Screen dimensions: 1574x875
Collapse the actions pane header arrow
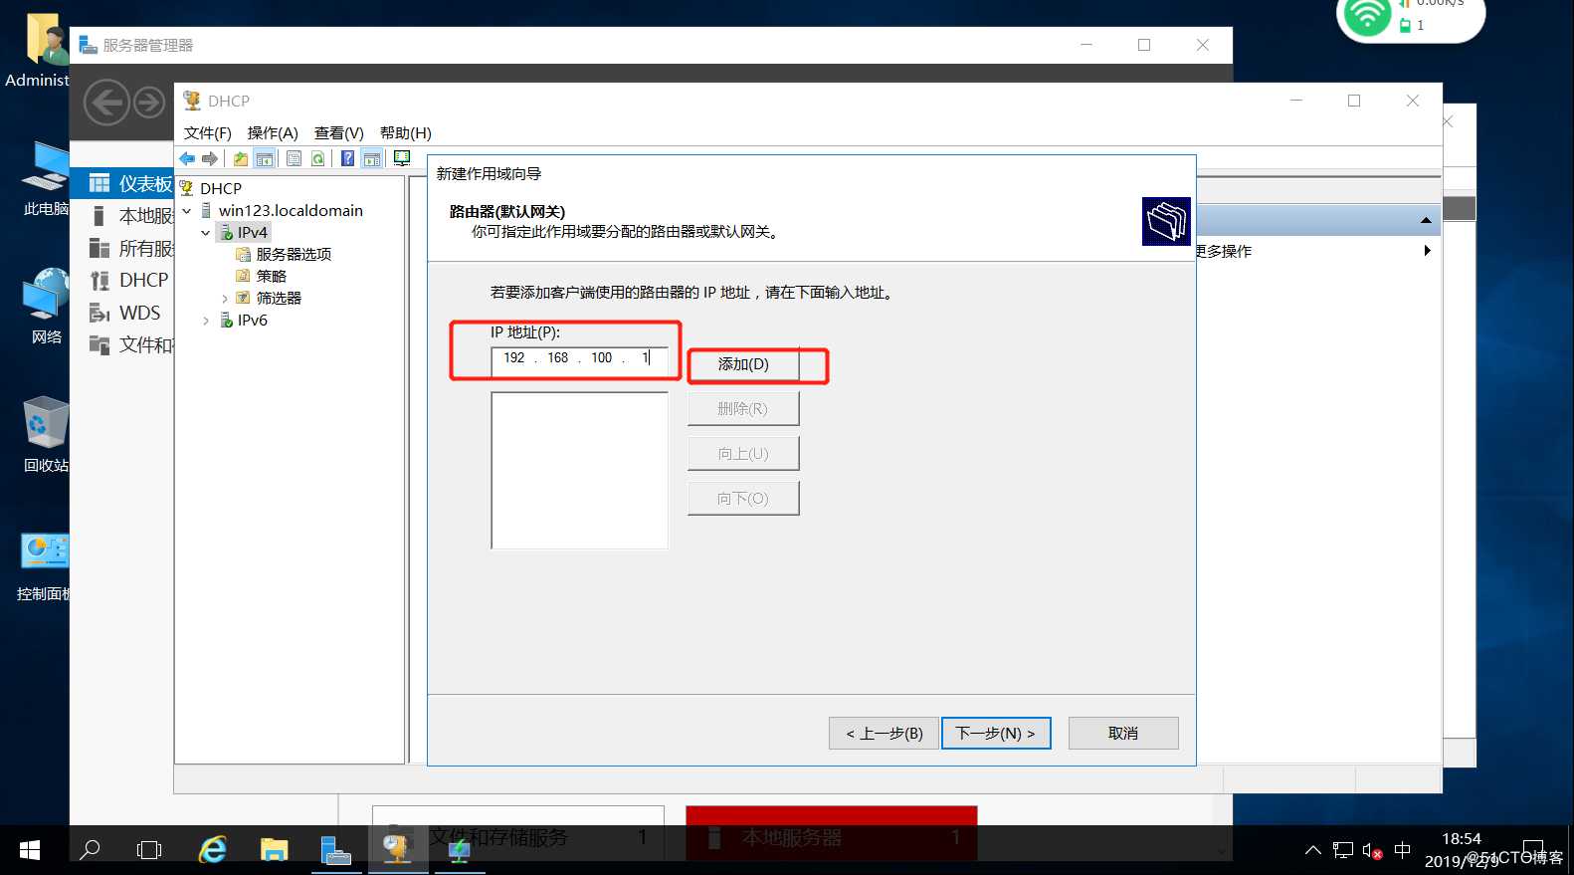(x=1426, y=220)
